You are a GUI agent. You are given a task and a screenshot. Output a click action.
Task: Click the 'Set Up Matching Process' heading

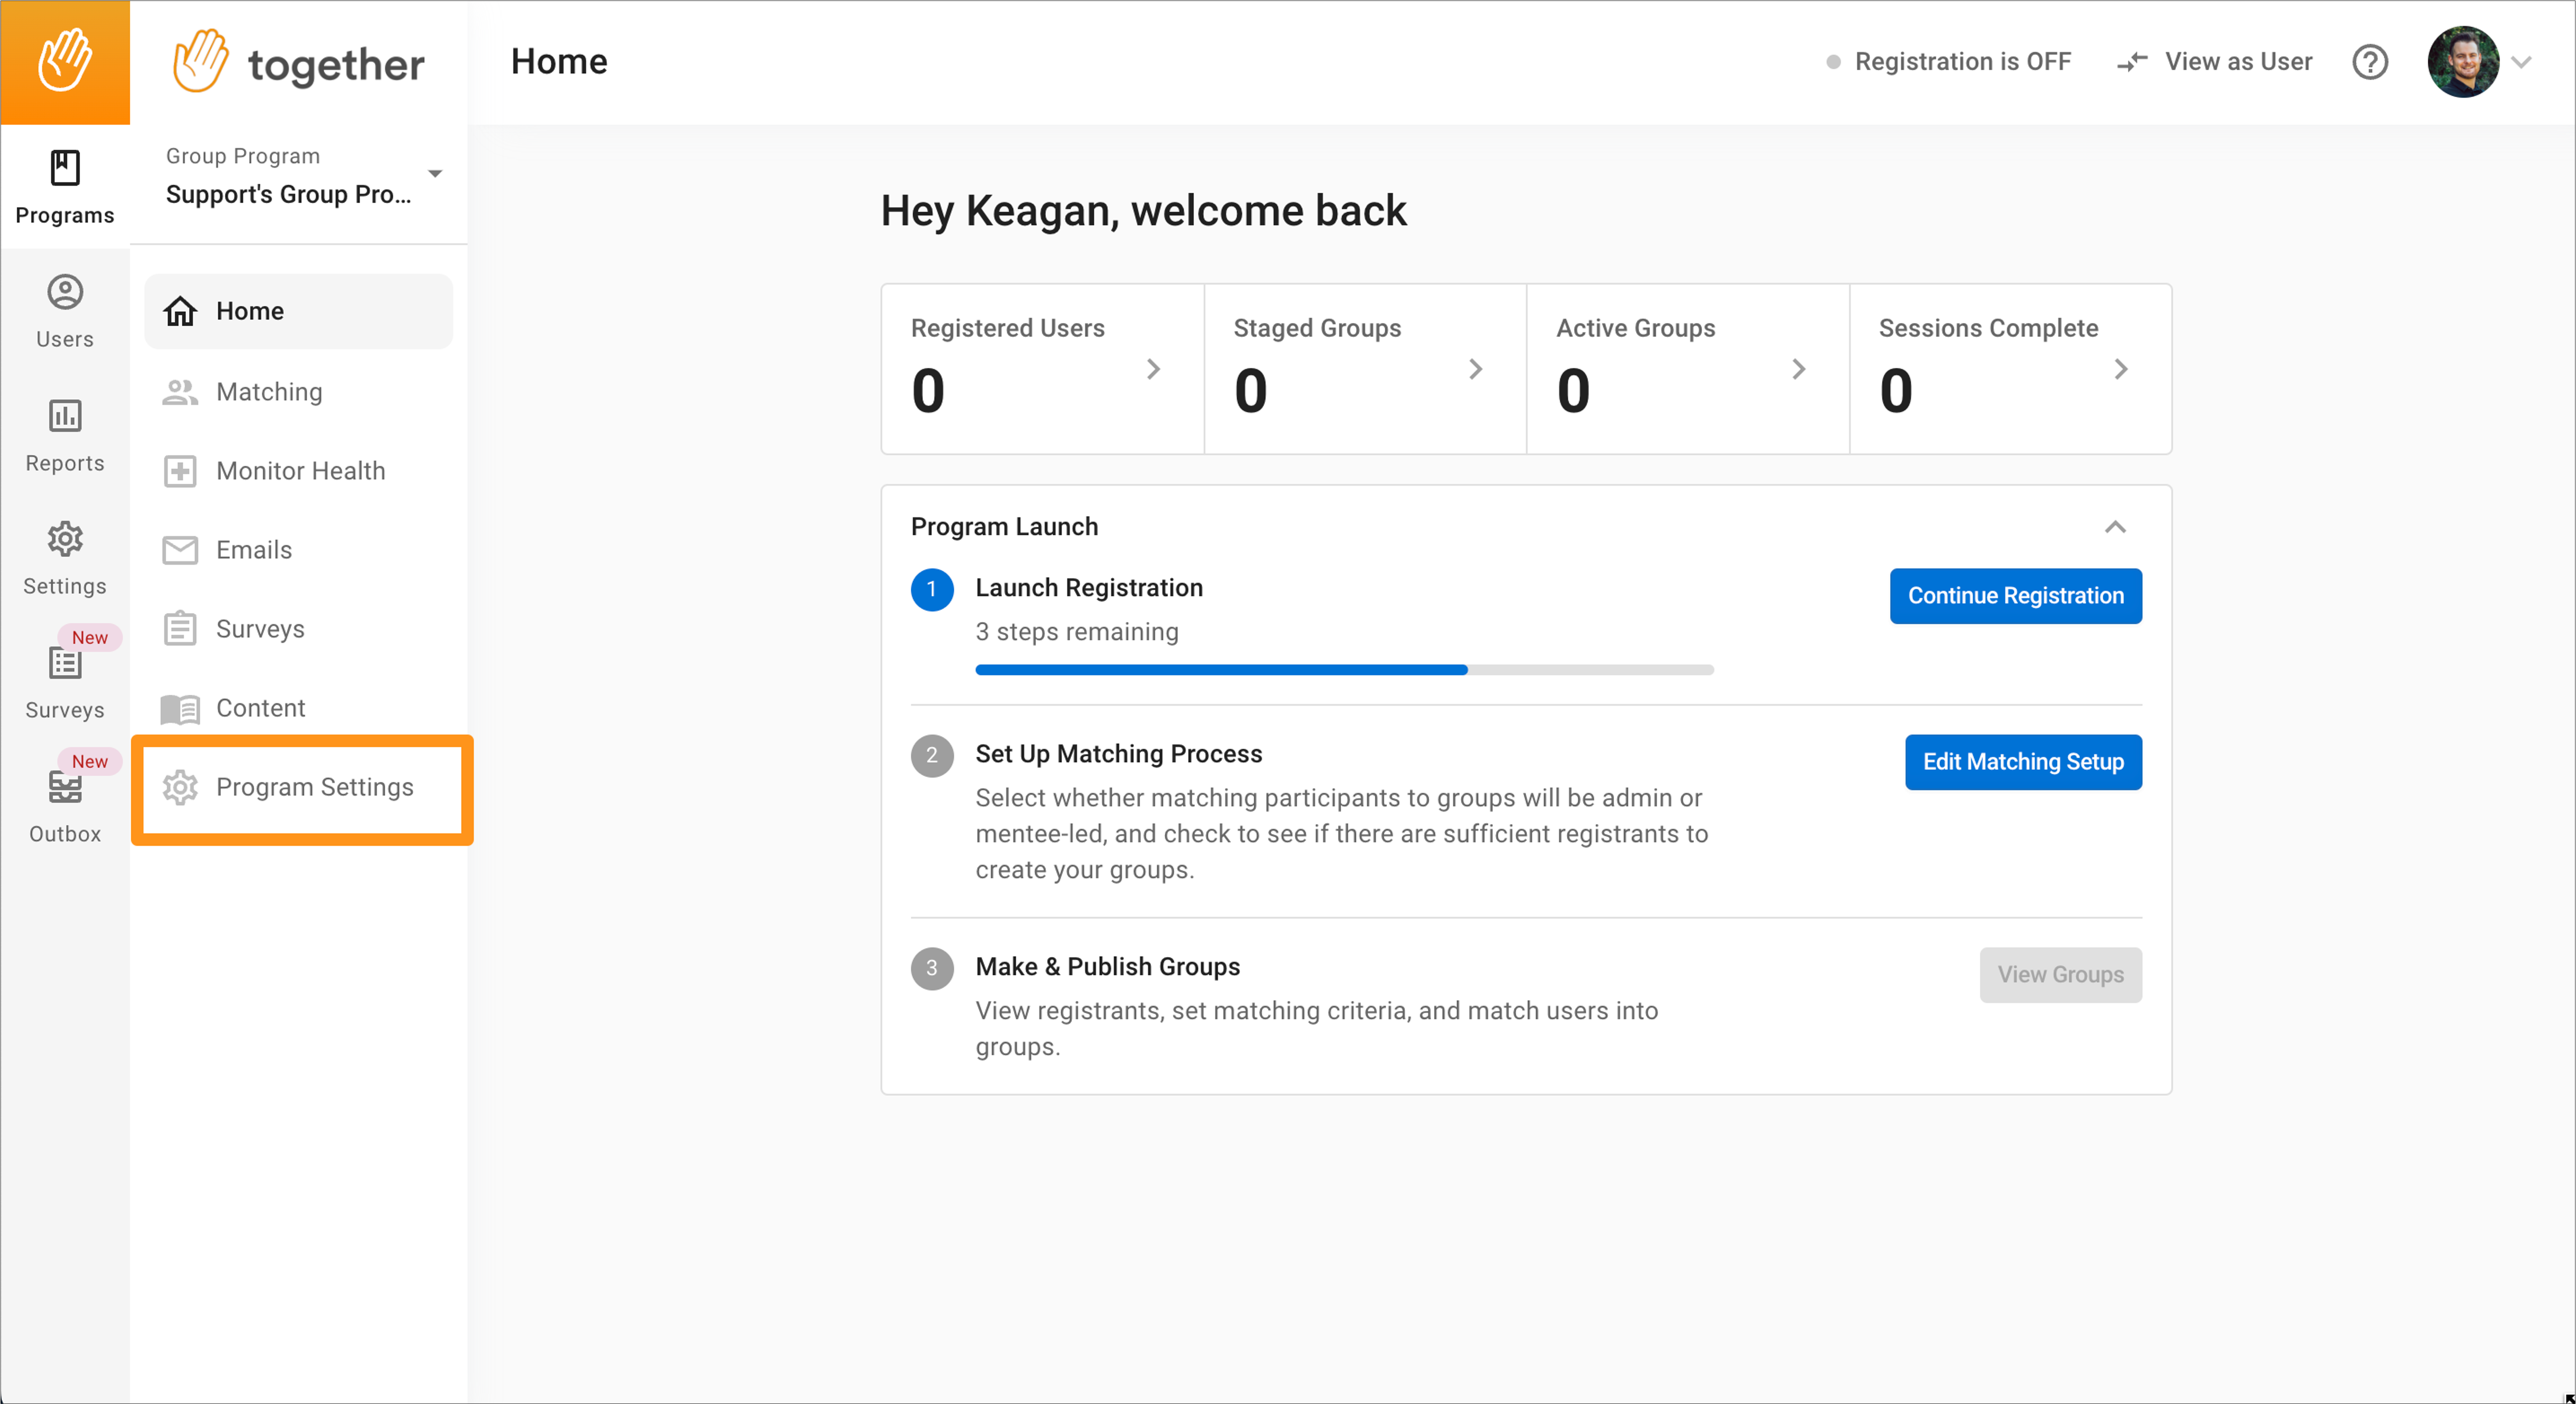pyautogui.click(x=1118, y=754)
